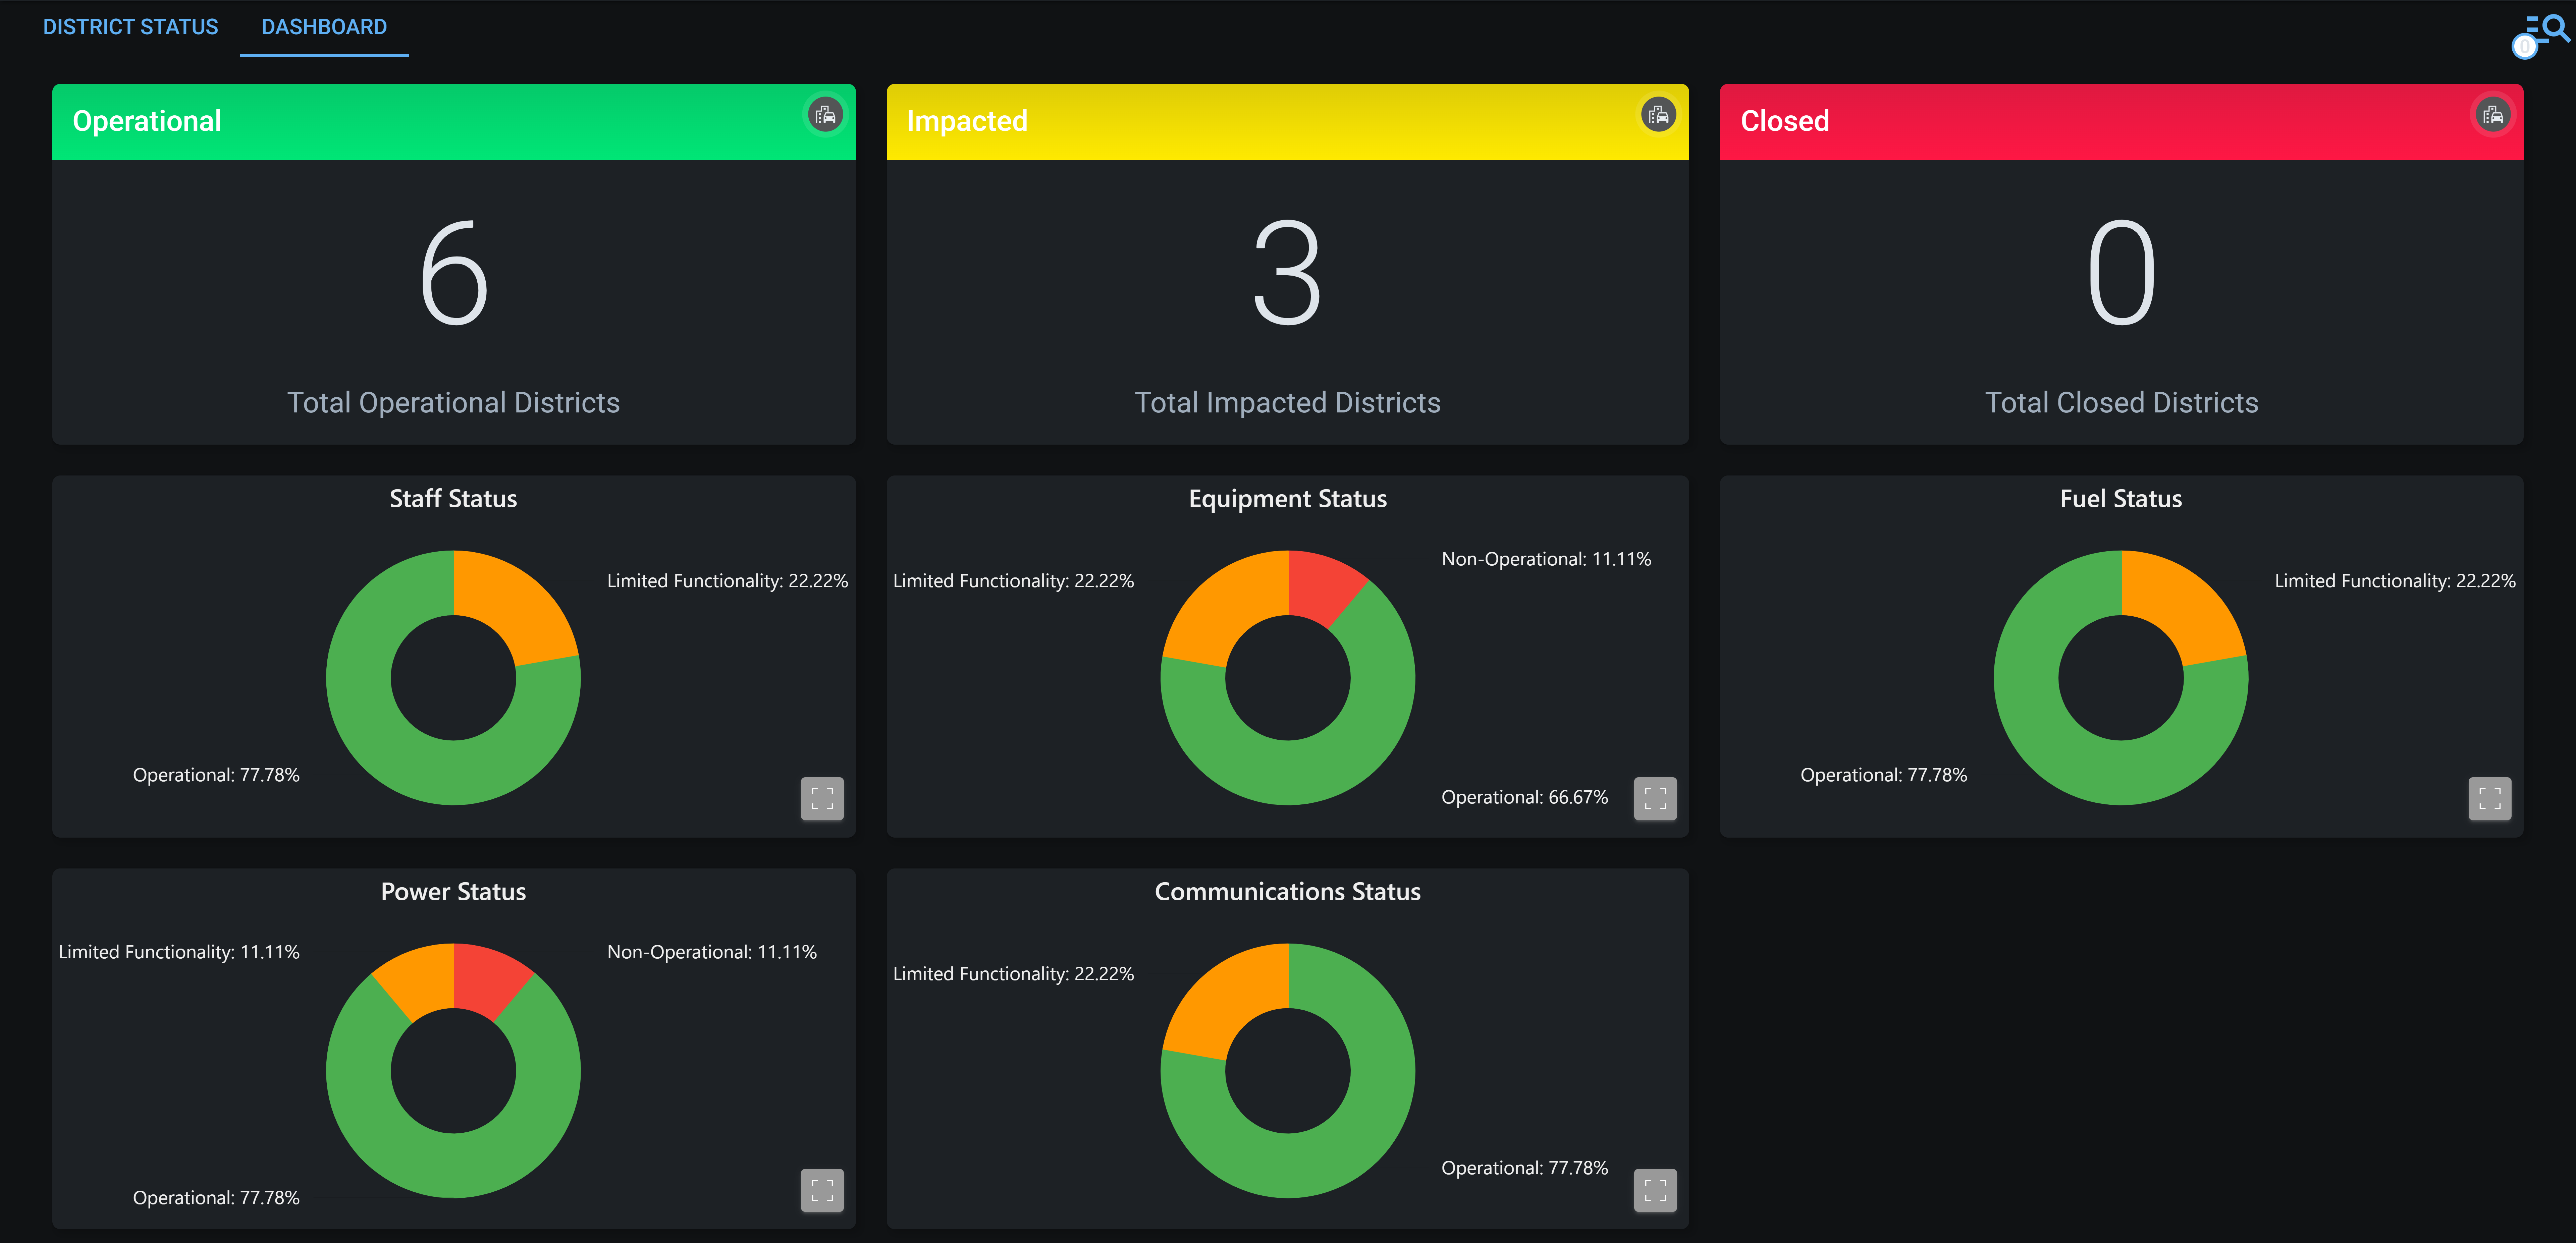The image size is (2576, 1243).
Task: Click the district icon on the Impacted card
Action: (x=1657, y=115)
